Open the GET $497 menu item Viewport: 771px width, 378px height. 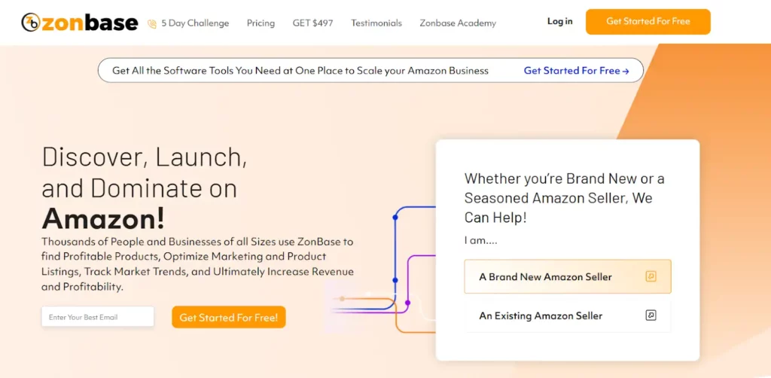[312, 23]
